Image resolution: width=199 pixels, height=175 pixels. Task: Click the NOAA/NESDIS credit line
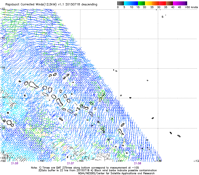pos(116,173)
